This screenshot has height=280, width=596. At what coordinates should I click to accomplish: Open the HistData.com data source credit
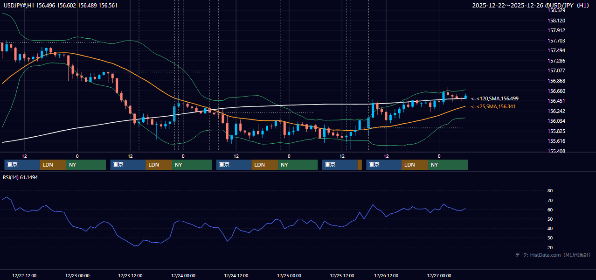[x=553, y=255]
